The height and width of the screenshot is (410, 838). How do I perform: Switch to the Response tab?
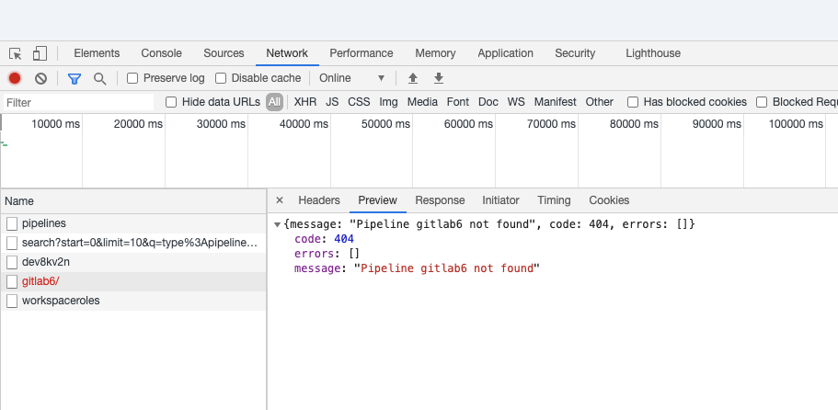point(440,200)
